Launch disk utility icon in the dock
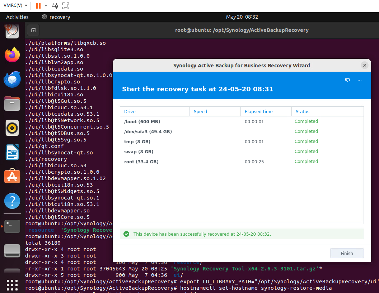The height and width of the screenshot is (293, 379). click(12, 31)
